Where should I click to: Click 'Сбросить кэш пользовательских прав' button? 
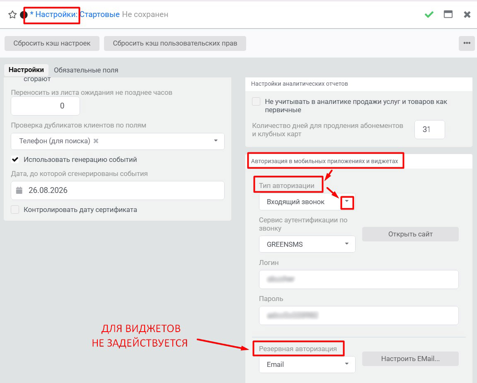(x=175, y=43)
